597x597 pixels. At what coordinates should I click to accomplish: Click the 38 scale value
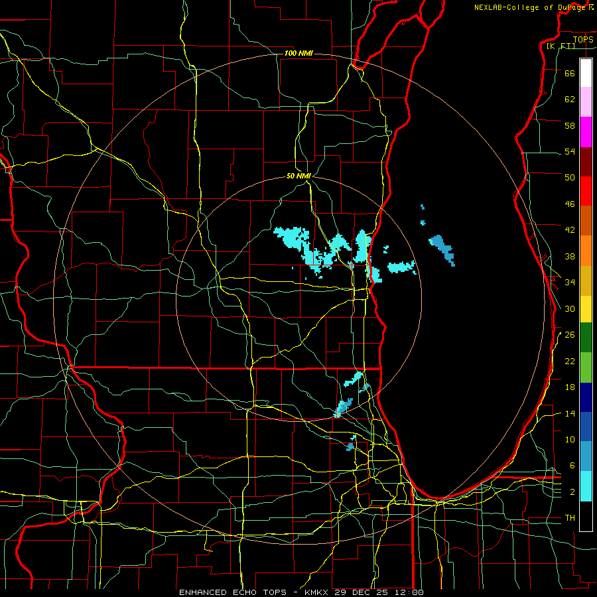point(570,256)
